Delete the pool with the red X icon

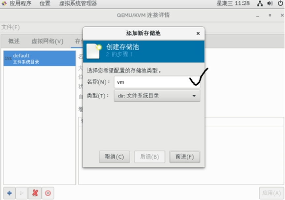[35, 193]
